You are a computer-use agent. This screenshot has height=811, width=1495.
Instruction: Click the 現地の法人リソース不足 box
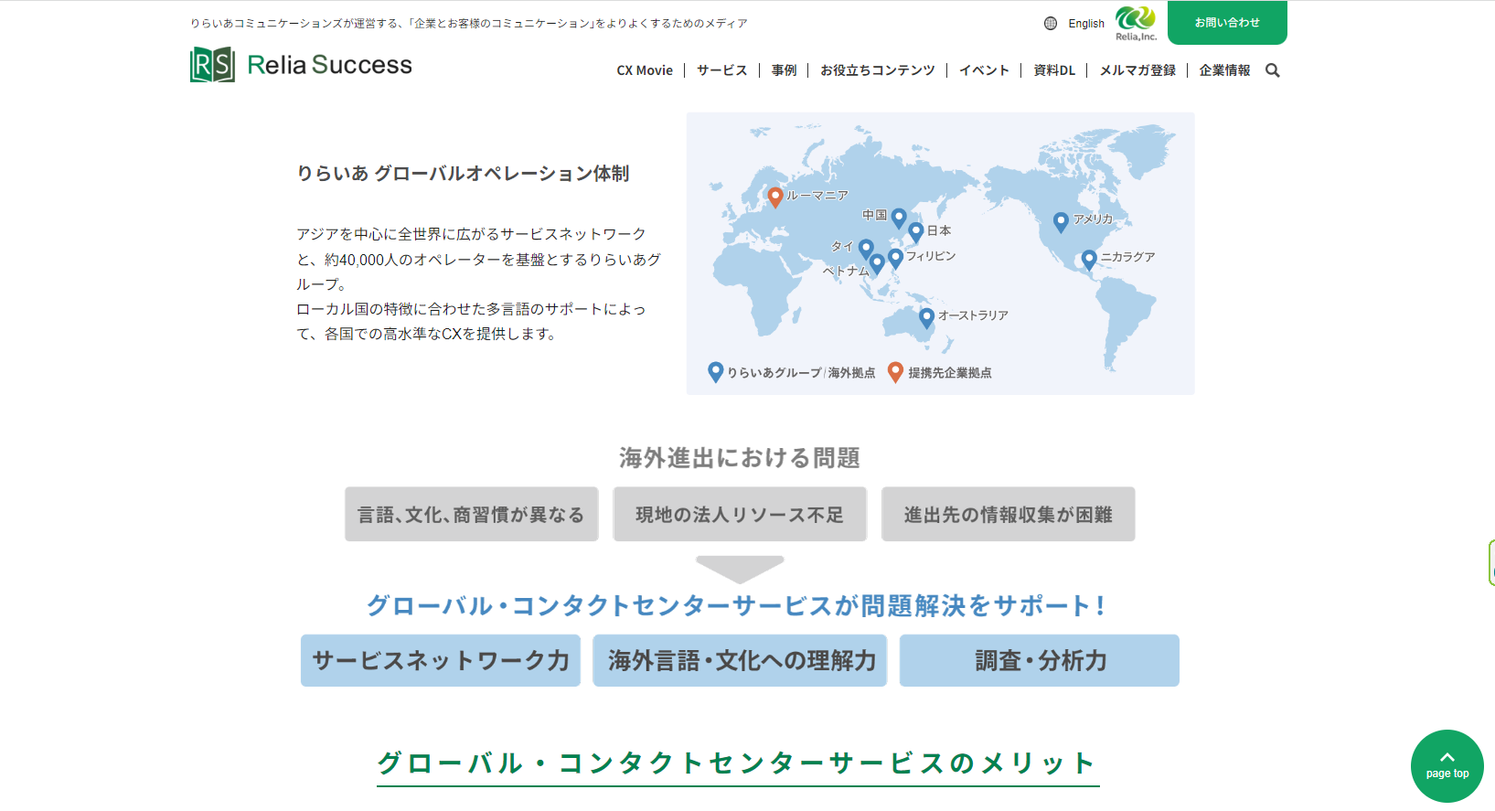click(740, 514)
